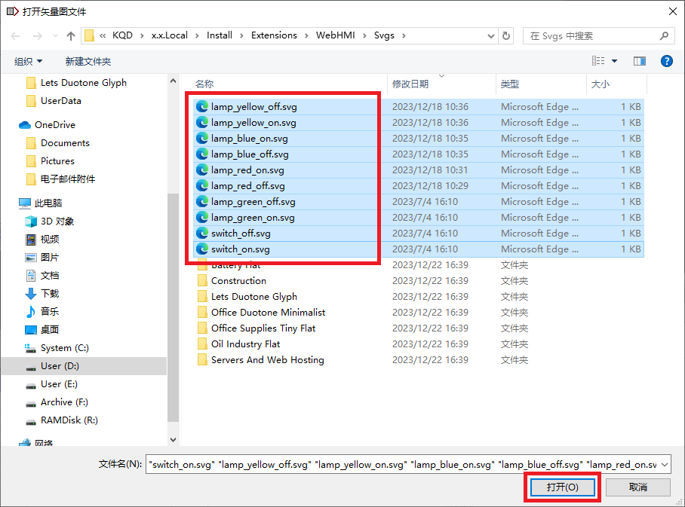Select x.x.Local breadcrumb segment
The image size is (685, 507).
coord(170,35)
